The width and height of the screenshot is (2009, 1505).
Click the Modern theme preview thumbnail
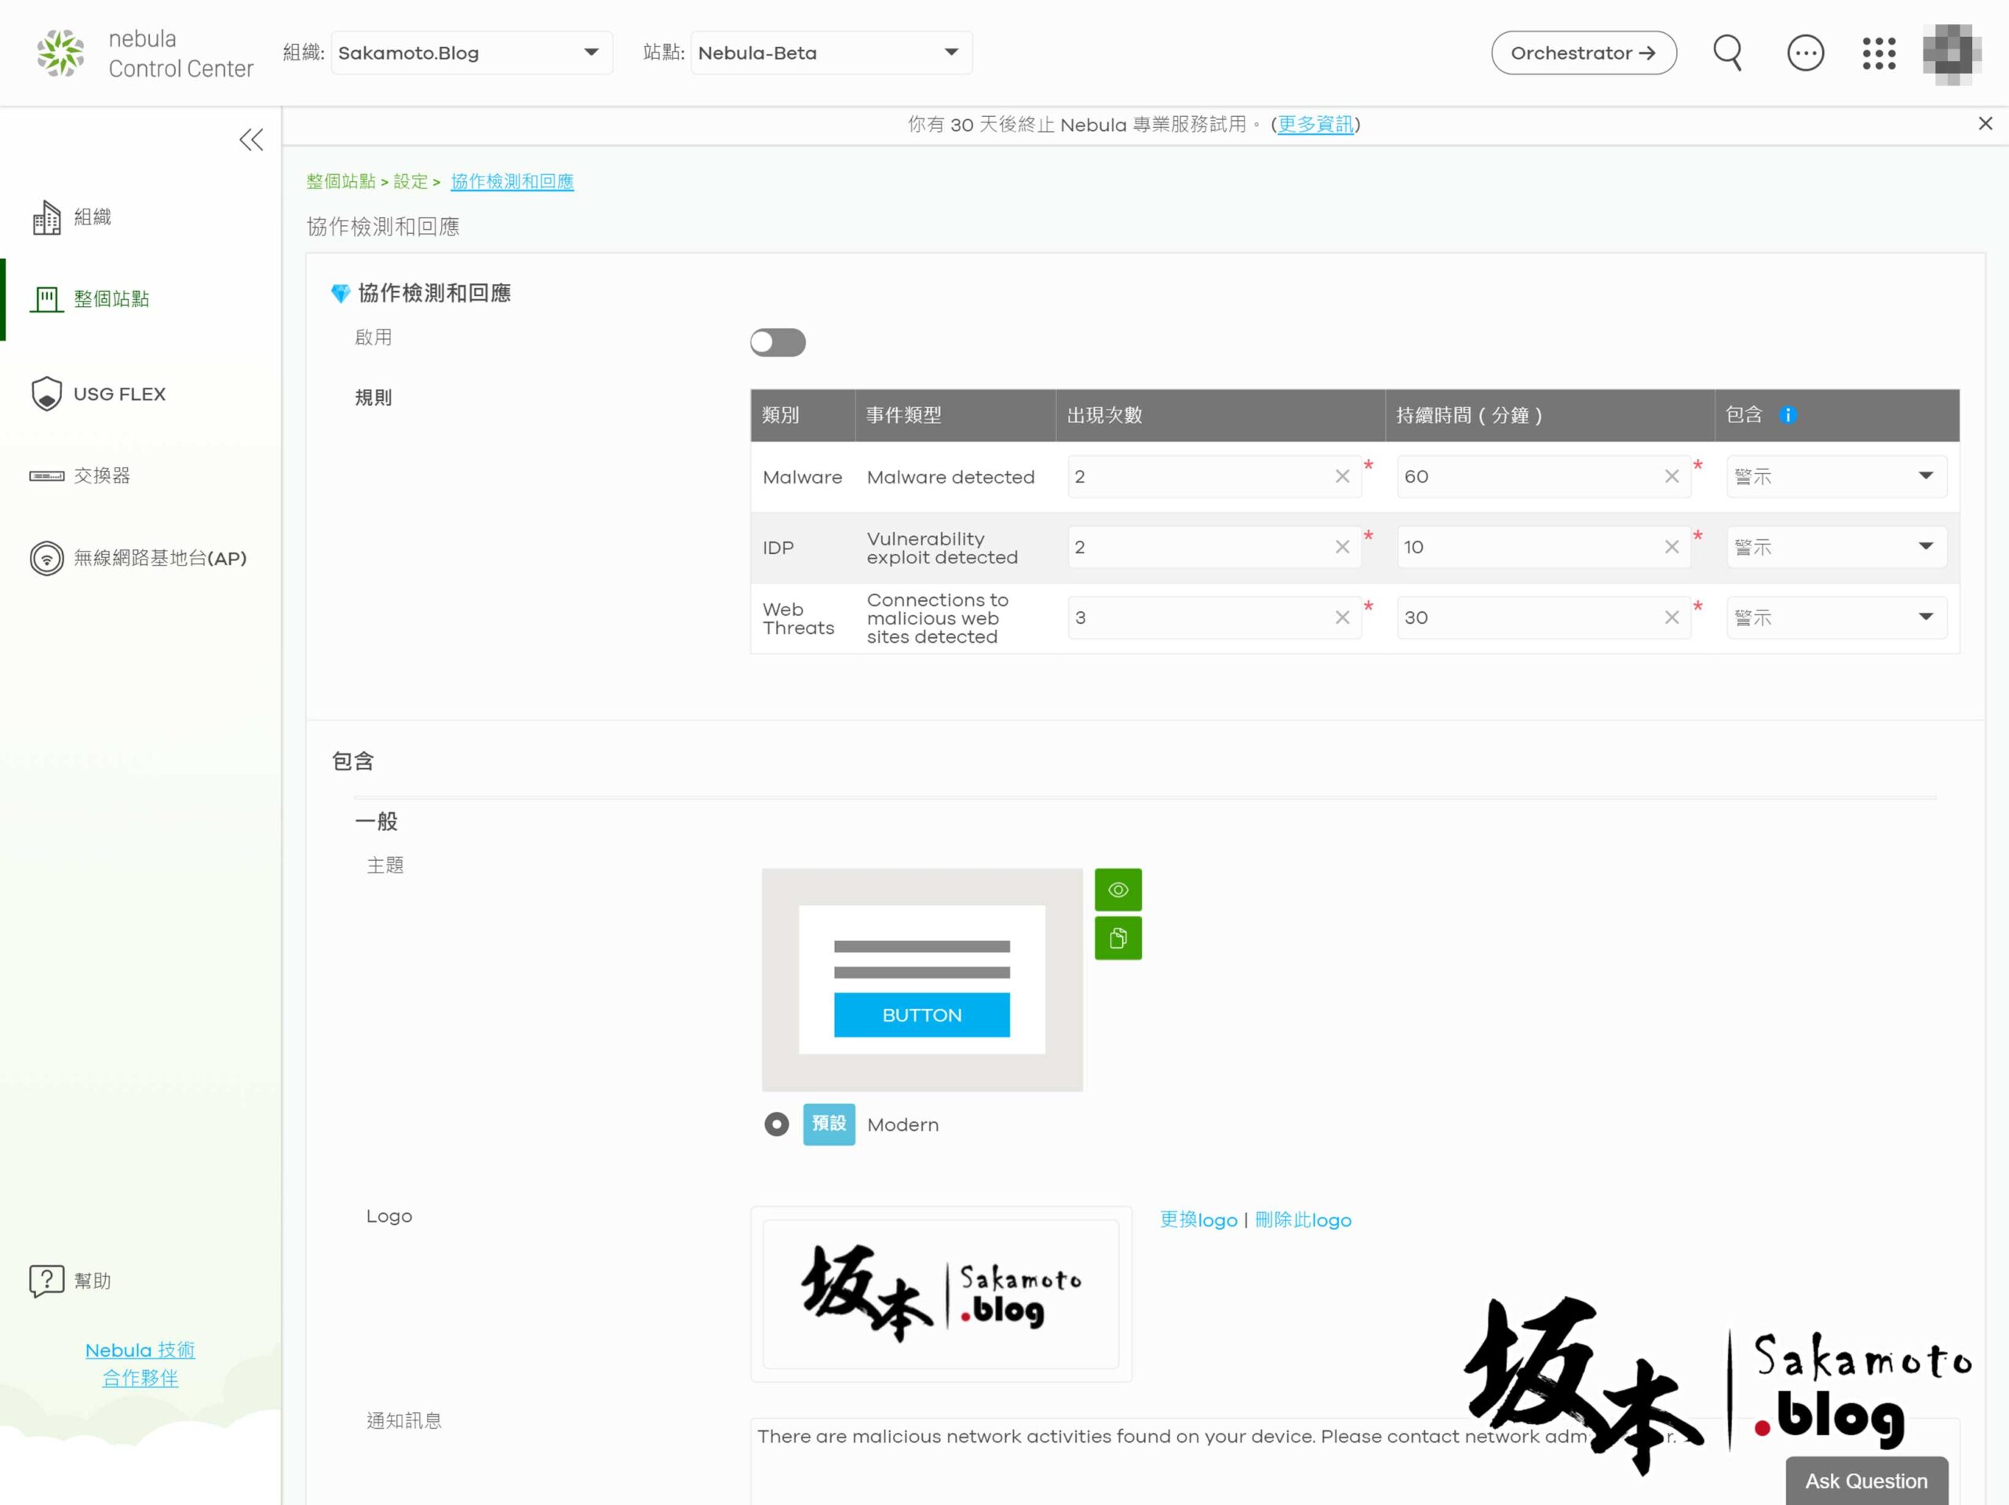click(x=921, y=979)
